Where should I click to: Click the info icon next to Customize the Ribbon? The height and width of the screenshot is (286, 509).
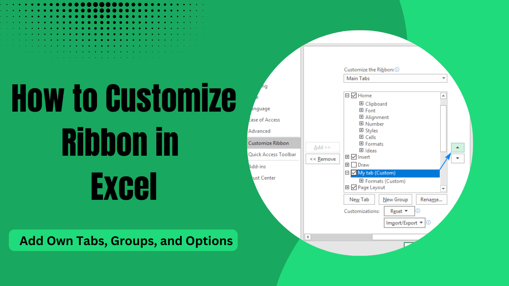click(x=396, y=70)
